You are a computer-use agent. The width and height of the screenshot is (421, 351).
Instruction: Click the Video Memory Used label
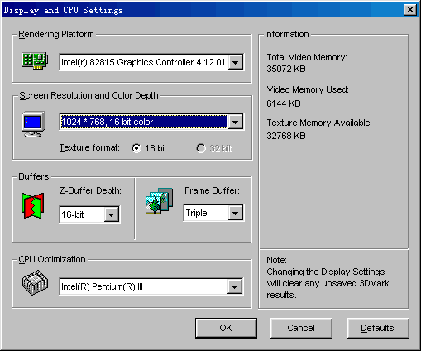(308, 89)
